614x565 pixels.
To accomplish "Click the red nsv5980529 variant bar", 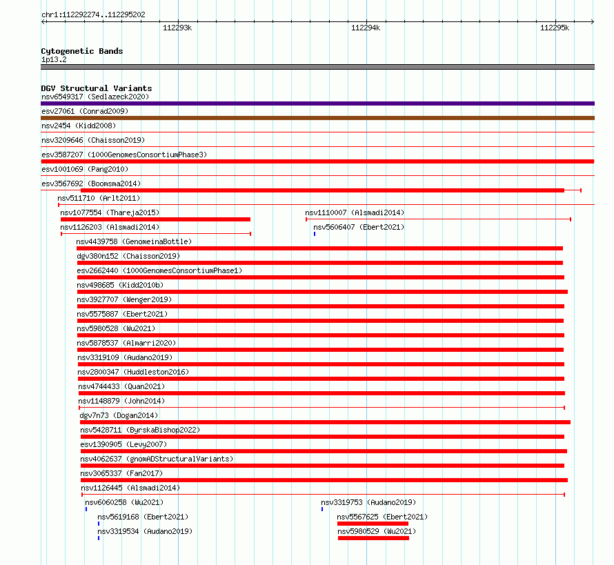I will [x=373, y=538].
